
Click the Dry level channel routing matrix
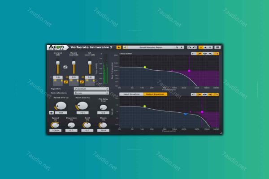click(58, 82)
